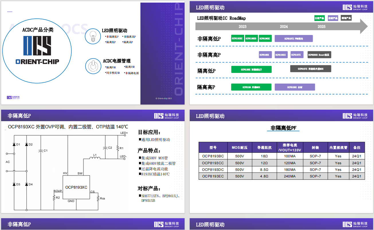Screen dimensions: 374x230
Task: Select the gray OCP8157X roadmap block
Action: coord(310,69)
